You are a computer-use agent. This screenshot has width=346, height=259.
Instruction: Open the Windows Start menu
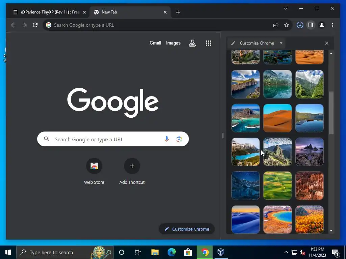click(x=8, y=252)
